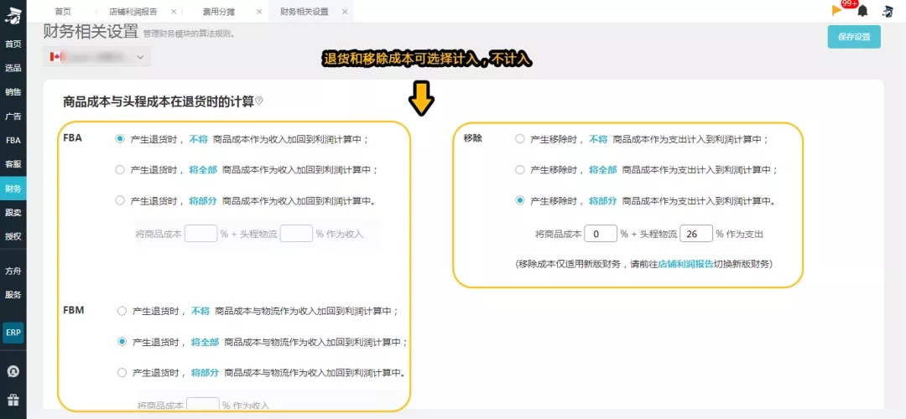This screenshot has height=419, width=906.
Task: Click the app logo in sidebar top
Action: click(x=13, y=15)
